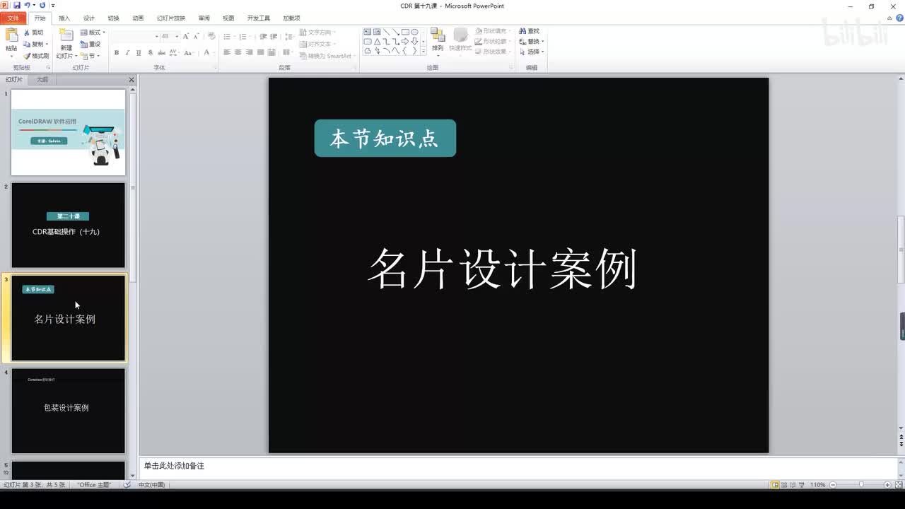Open Layout (版式) dropdown
The image size is (905, 509).
[93, 33]
